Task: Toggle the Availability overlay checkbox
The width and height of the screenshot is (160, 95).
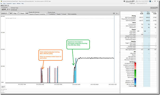Action: pos(48,14)
